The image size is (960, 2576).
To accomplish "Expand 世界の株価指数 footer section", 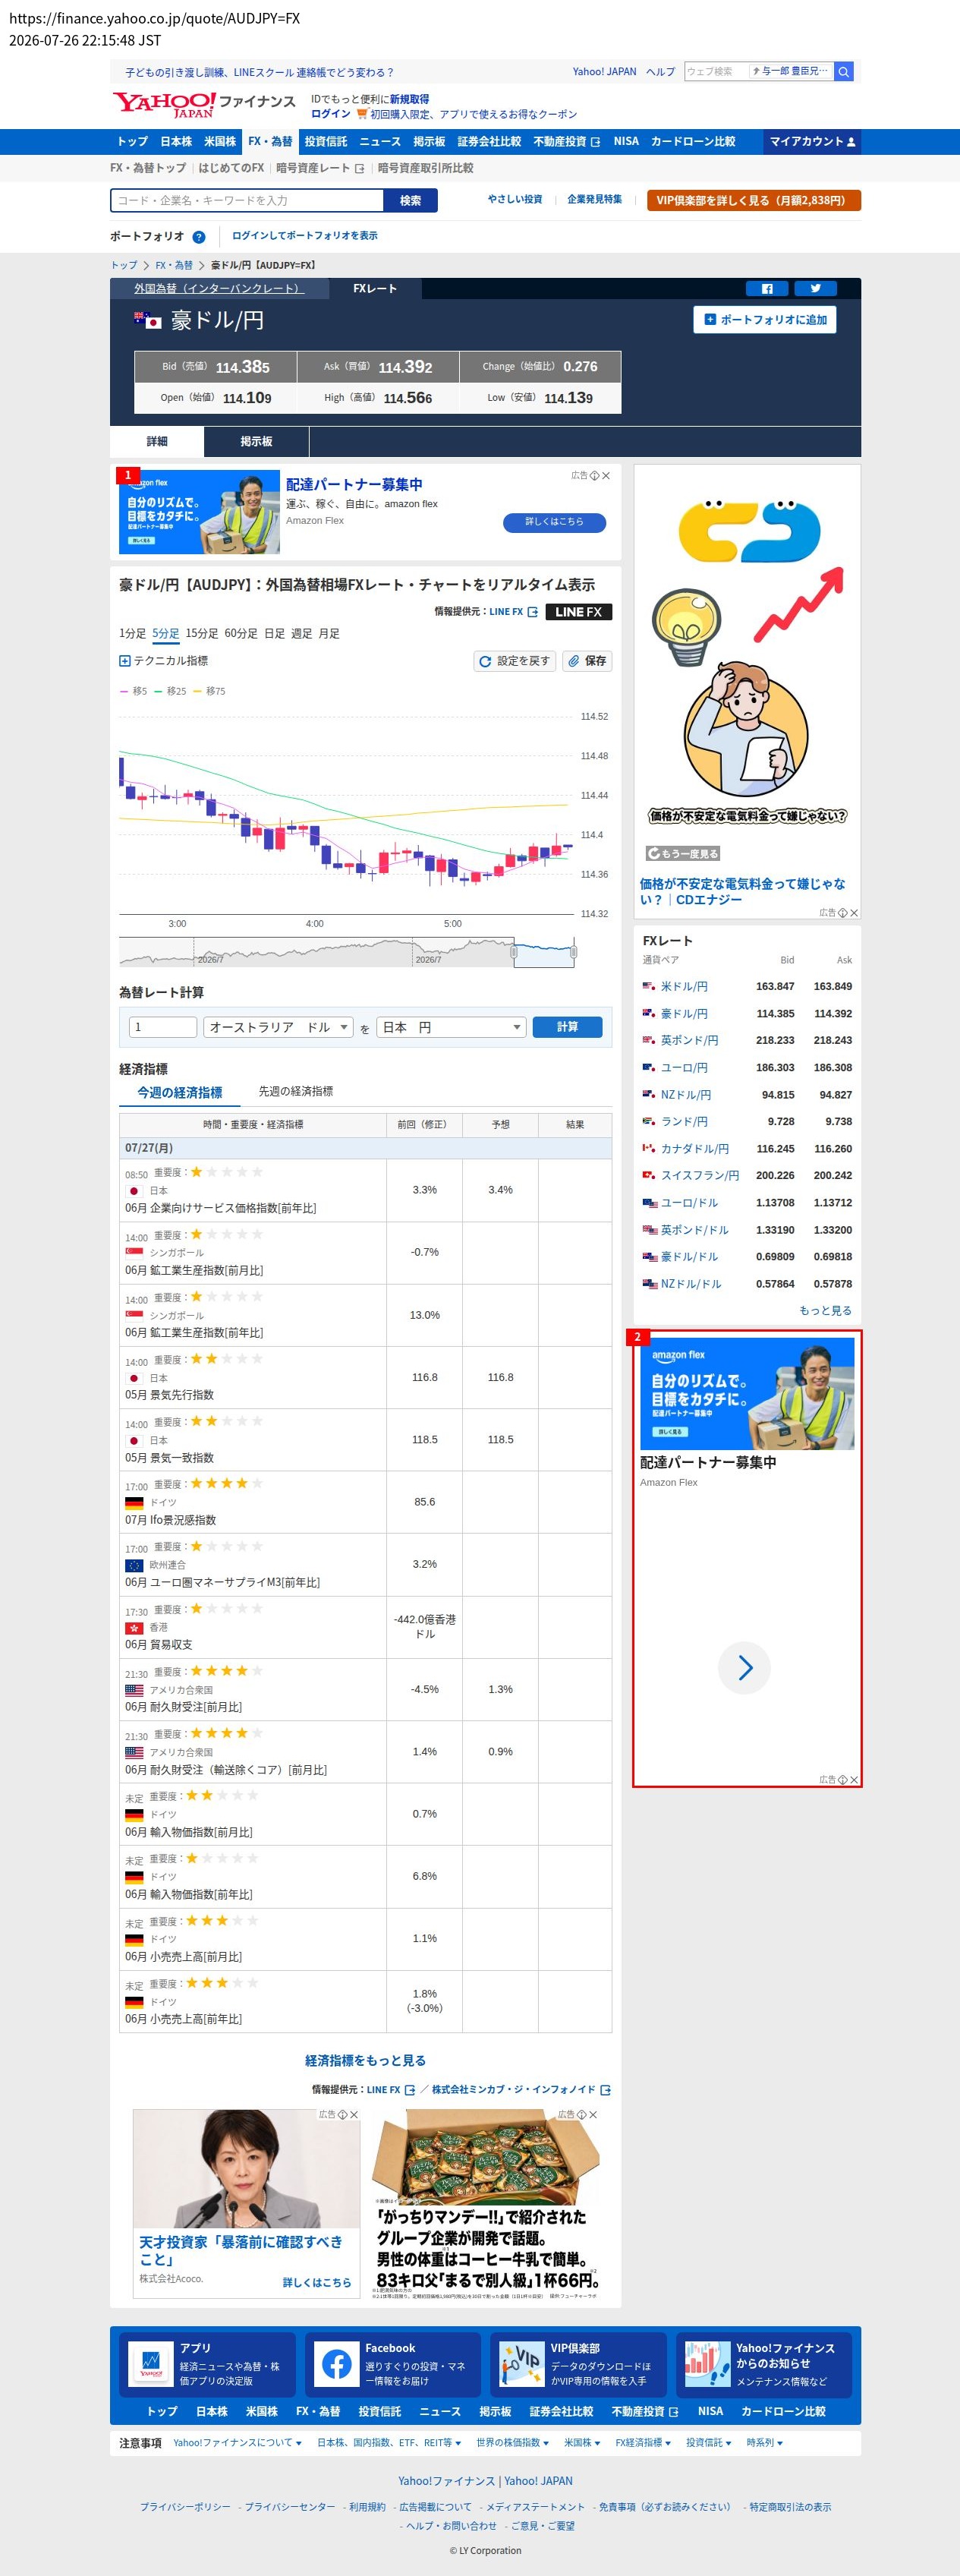I will pos(513,2443).
